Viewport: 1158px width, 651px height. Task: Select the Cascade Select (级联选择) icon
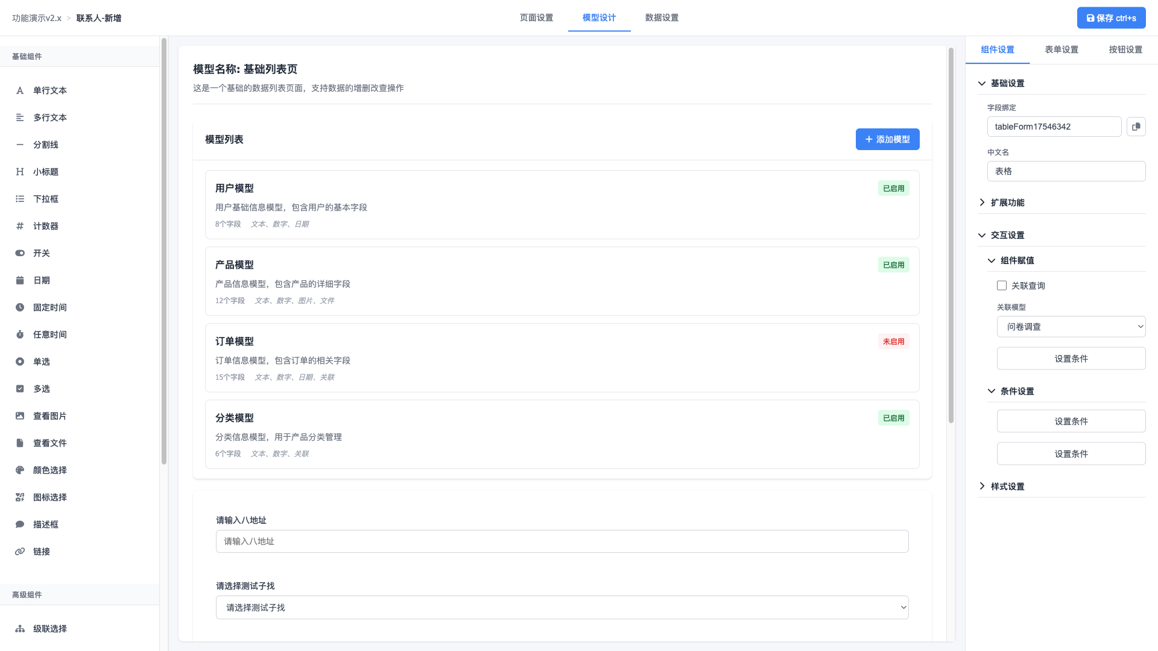[20, 629]
